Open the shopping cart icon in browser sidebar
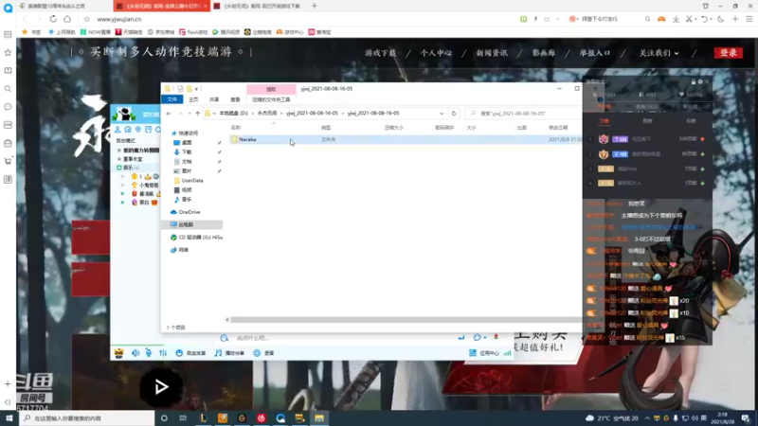 [8, 161]
